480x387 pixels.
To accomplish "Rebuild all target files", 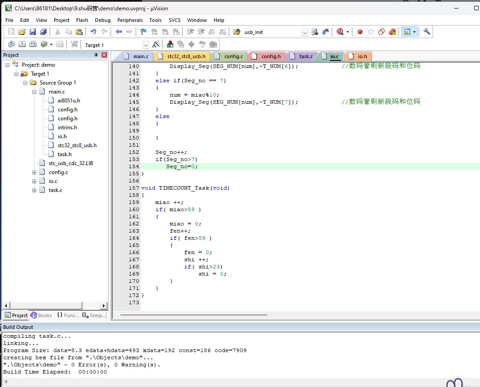I will 33,44.
